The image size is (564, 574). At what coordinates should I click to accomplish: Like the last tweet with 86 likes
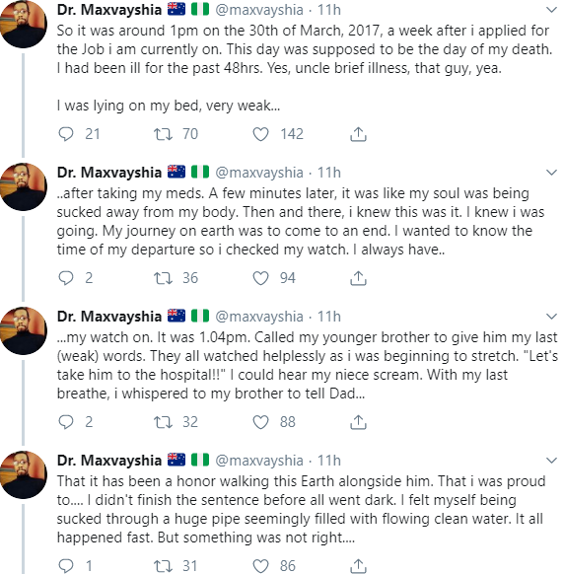click(x=260, y=565)
